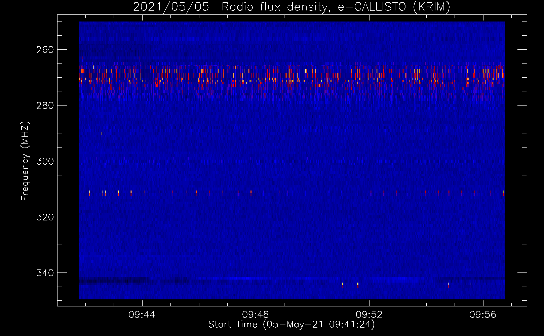
Task: Click the "Start Time (05-May-21 09:41:24)" label
Action: (x=292, y=325)
